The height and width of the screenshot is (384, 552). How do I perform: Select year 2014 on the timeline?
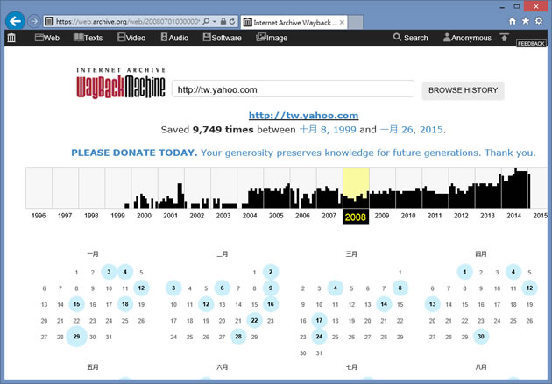[x=513, y=216]
